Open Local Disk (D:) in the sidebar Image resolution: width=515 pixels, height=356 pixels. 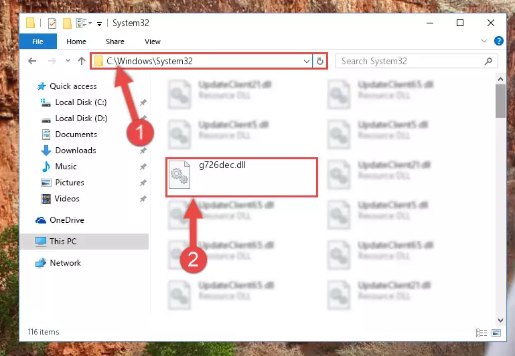[81, 118]
